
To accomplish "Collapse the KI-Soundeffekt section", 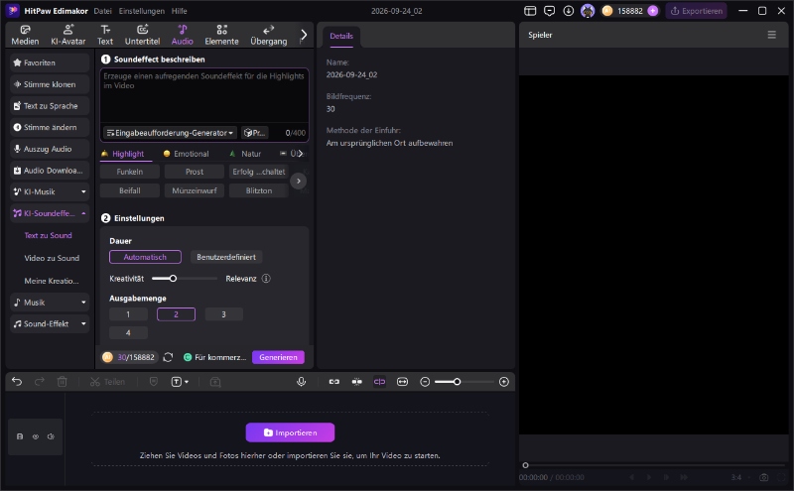I will (x=50, y=213).
